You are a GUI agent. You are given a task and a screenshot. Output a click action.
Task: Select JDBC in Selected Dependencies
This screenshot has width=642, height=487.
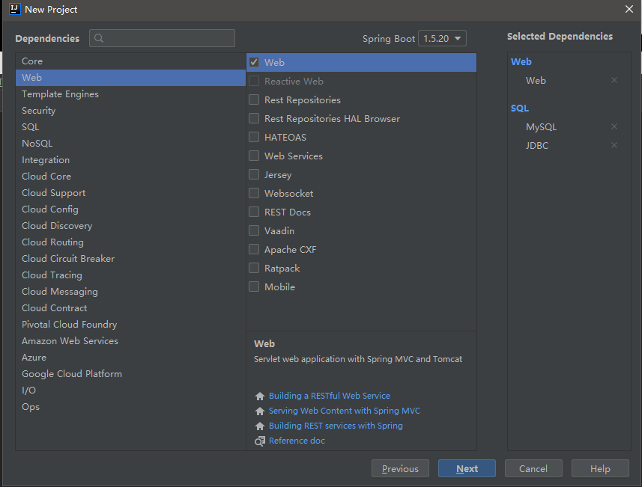coord(537,146)
